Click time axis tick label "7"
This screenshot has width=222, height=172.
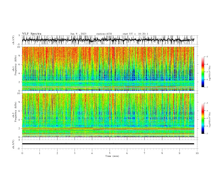pyautogui.click(x=145, y=153)
